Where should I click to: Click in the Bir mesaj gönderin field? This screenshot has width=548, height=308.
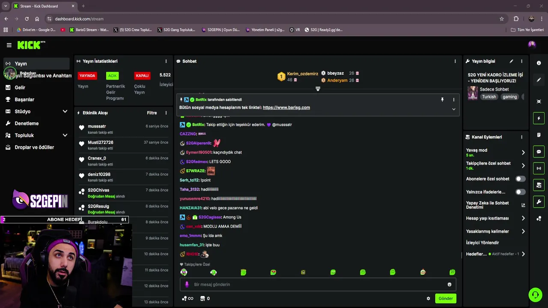318,284
